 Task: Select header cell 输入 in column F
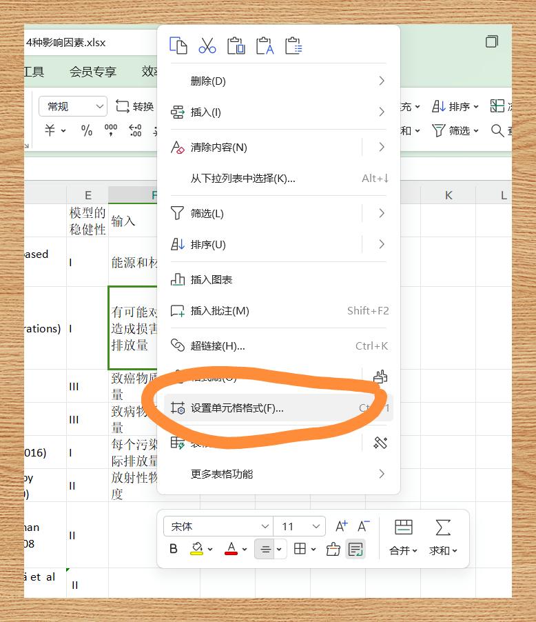(133, 221)
